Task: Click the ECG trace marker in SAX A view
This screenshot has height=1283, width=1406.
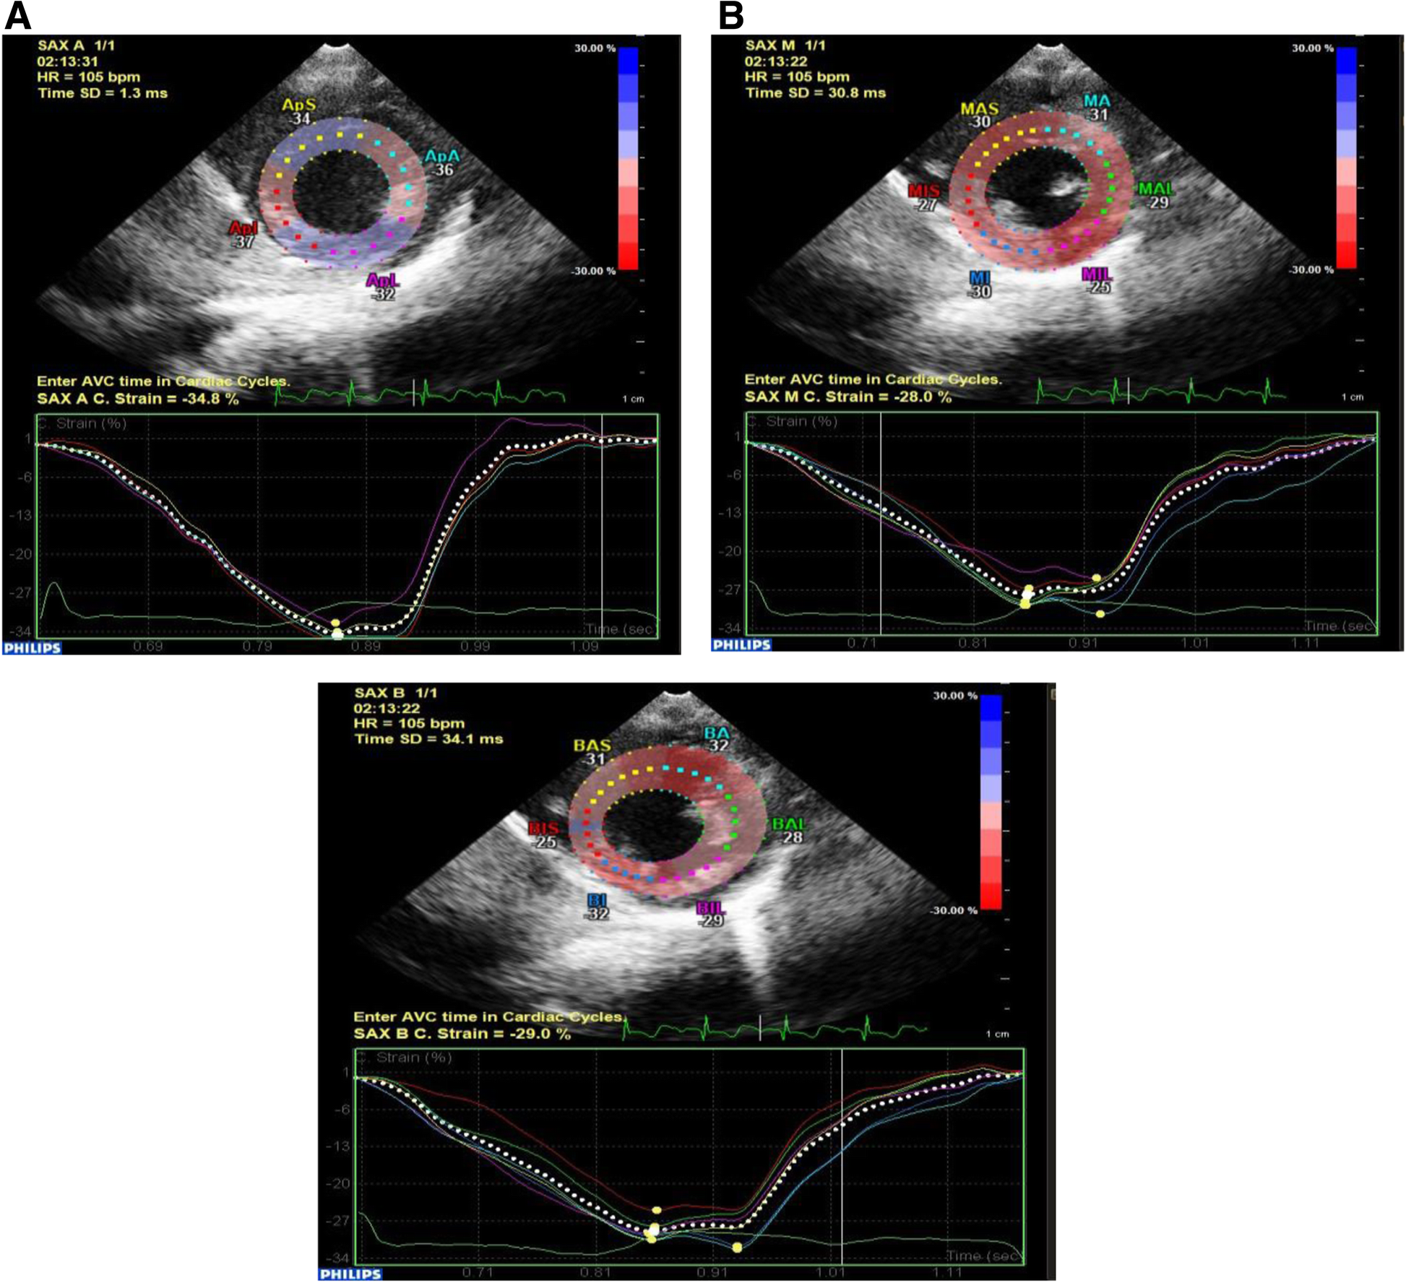Action: pyautogui.click(x=413, y=393)
